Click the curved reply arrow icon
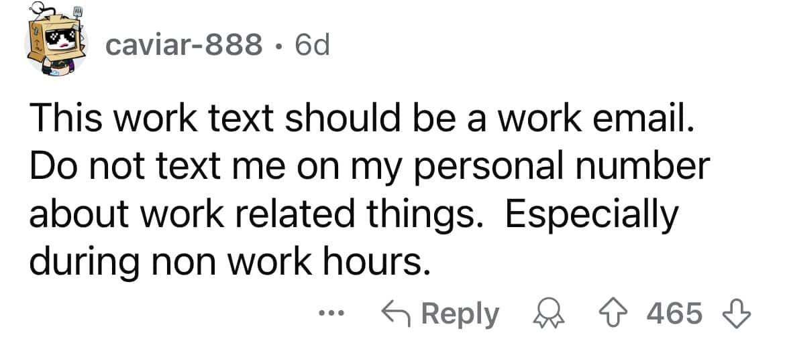This screenshot has height=339, width=785. (x=395, y=313)
